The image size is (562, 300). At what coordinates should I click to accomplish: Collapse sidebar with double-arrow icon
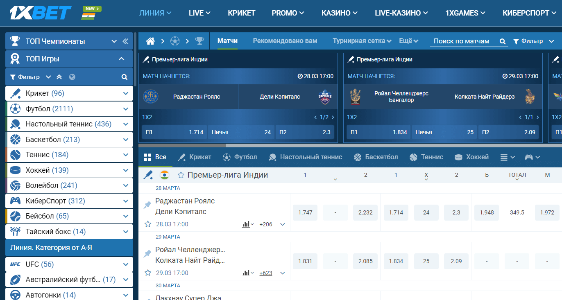click(x=125, y=41)
